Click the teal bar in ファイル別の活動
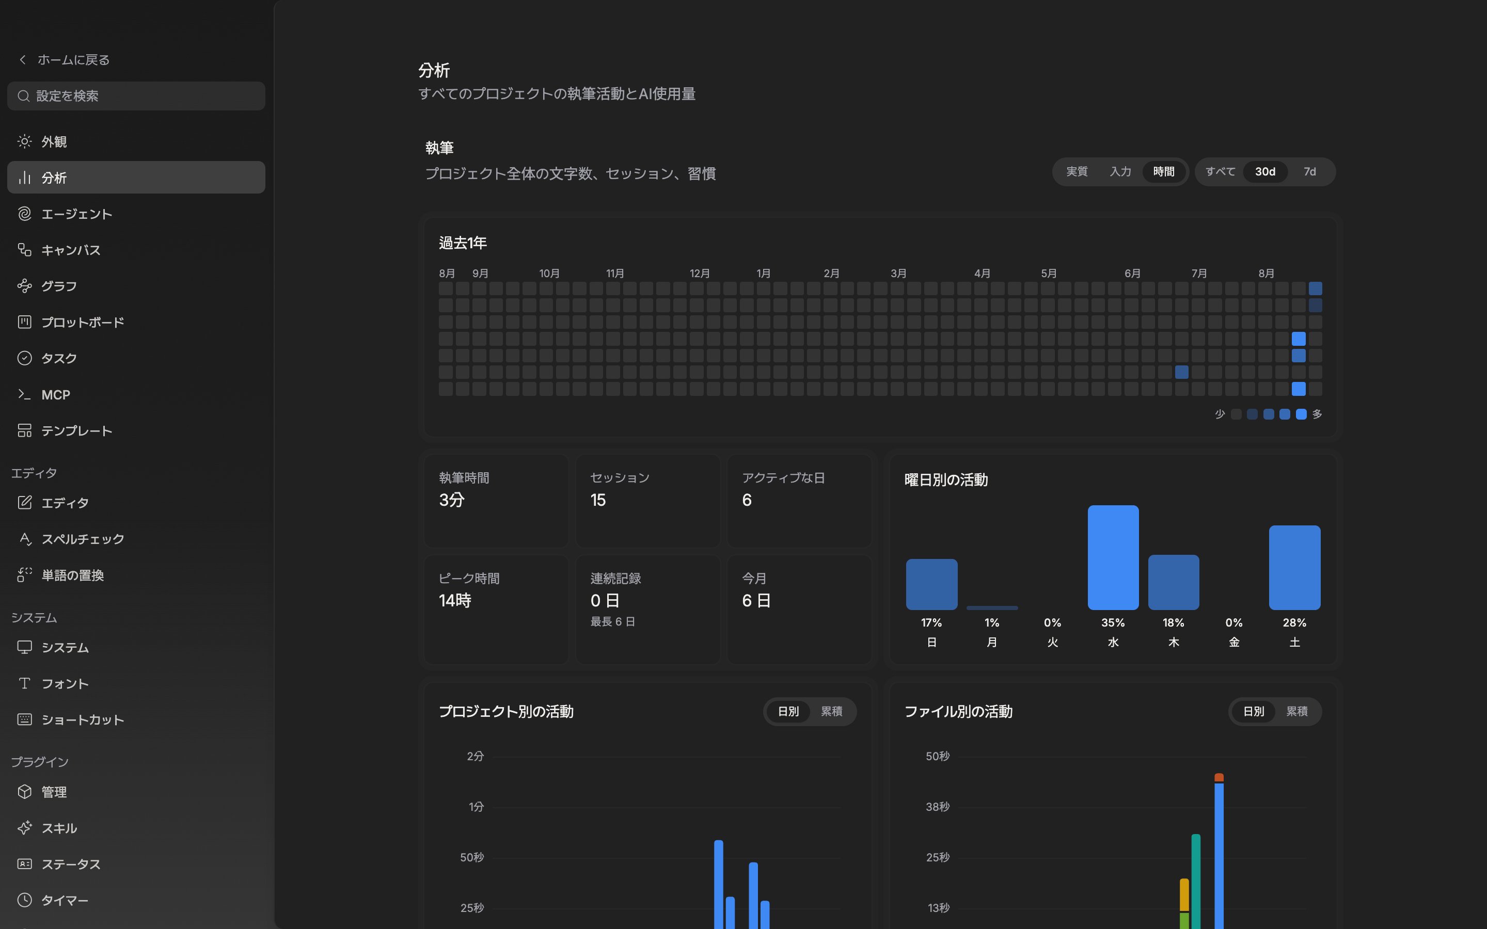The width and height of the screenshot is (1487, 929). [1196, 881]
